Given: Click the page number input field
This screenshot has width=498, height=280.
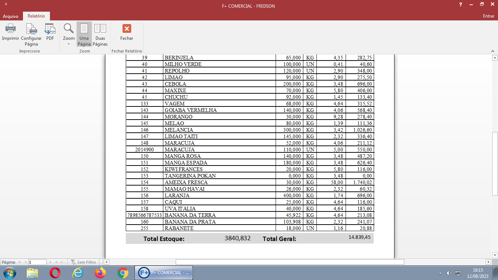Looking at the screenshot, I should [37, 262].
